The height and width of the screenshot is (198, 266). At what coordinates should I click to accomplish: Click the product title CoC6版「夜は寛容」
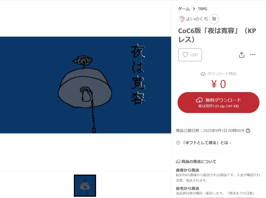pyautogui.click(x=217, y=35)
